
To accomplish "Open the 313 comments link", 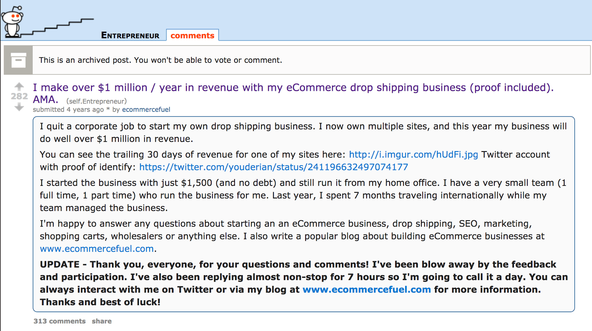I will point(60,321).
